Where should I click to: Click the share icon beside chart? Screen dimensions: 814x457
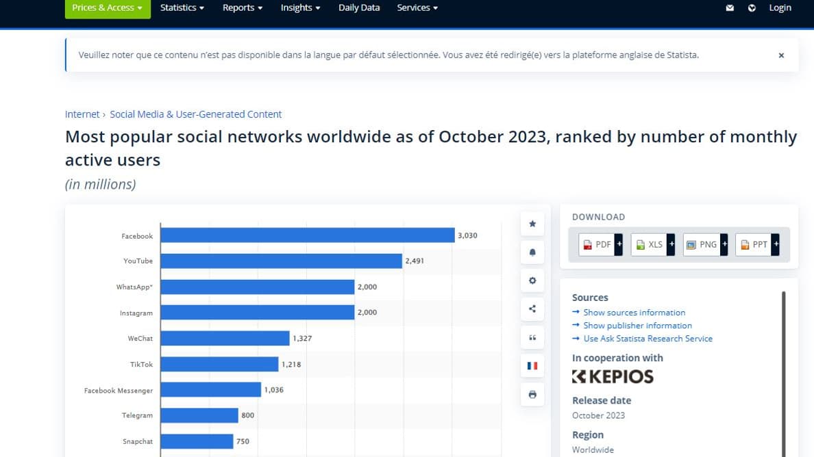[532, 309]
